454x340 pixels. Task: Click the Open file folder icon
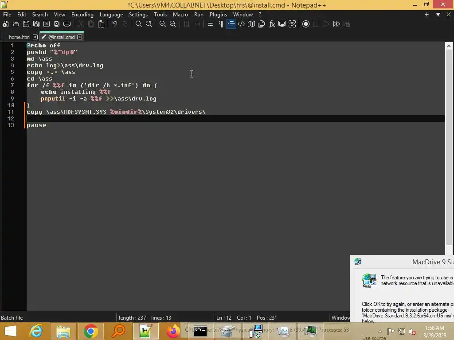click(16, 24)
